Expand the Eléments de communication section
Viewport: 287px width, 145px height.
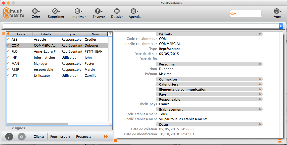tap(260, 89)
